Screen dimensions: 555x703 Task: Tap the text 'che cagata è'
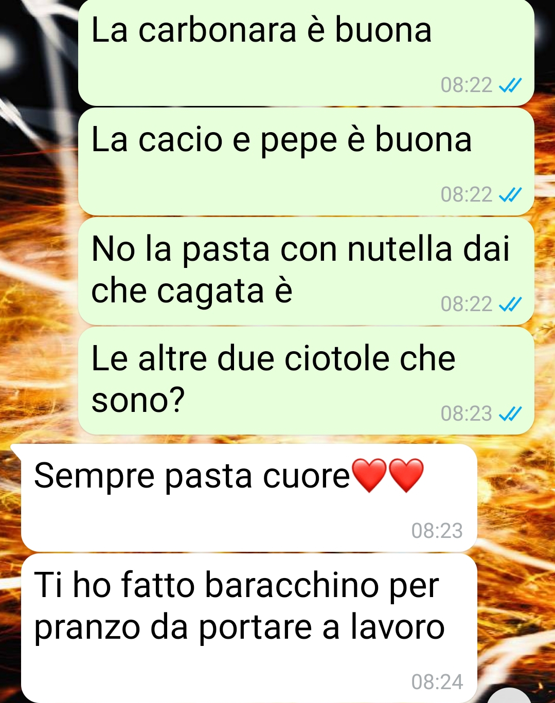point(192,292)
